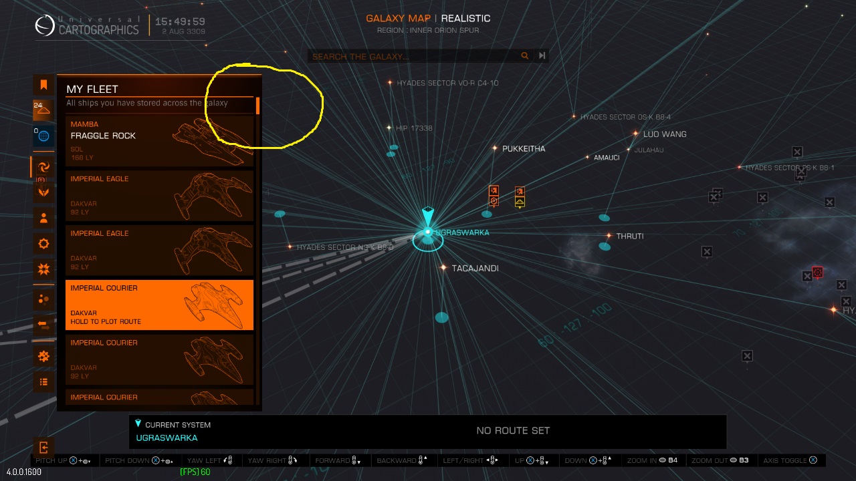856x481 pixels.
Task: Select Hyades Sector PS-K B8-1 system
Action: coord(786,168)
